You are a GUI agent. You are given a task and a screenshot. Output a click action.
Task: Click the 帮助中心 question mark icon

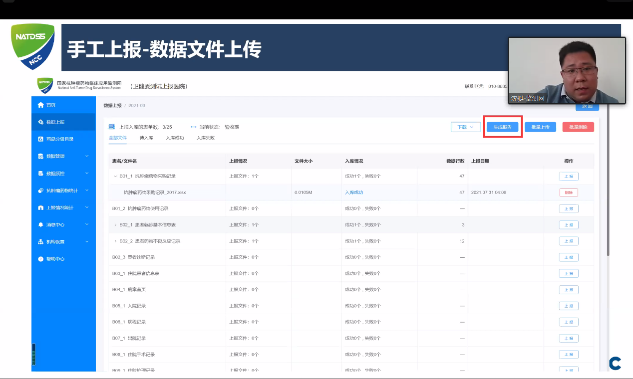coord(41,259)
